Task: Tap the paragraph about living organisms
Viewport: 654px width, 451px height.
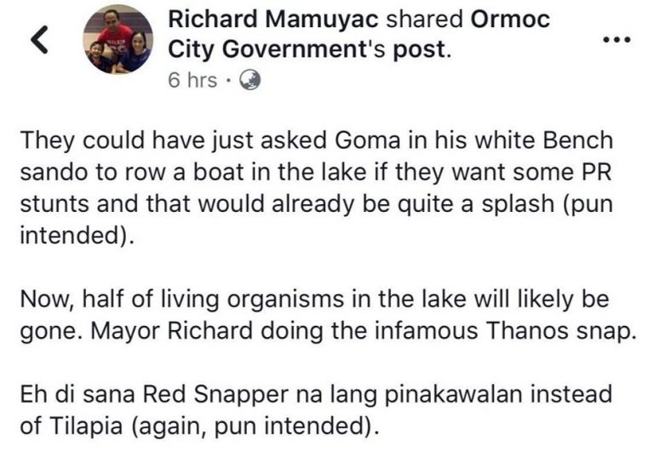Action: pos(328,315)
